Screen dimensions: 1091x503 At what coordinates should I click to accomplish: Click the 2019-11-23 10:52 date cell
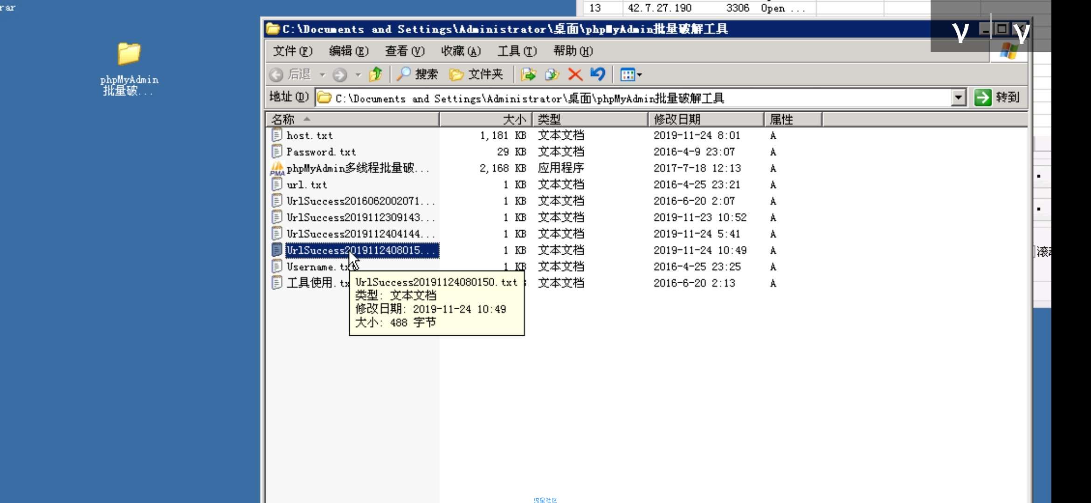[700, 218]
